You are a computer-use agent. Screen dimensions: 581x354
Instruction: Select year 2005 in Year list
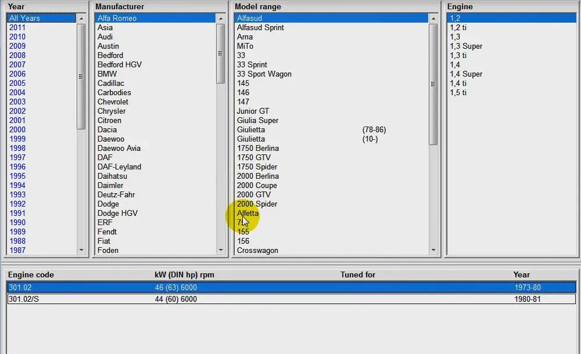coord(17,83)
